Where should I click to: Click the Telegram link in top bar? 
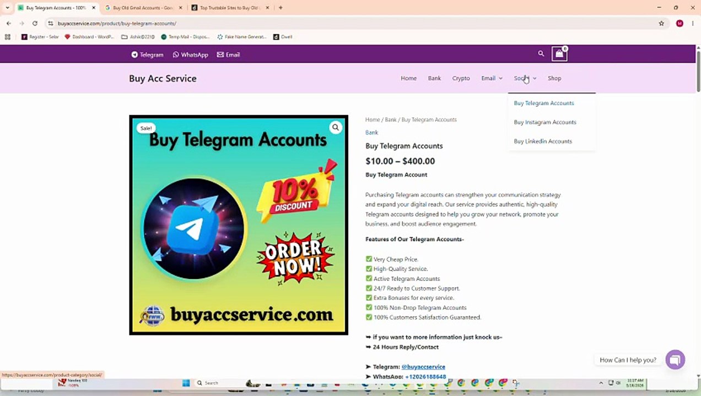147,54
